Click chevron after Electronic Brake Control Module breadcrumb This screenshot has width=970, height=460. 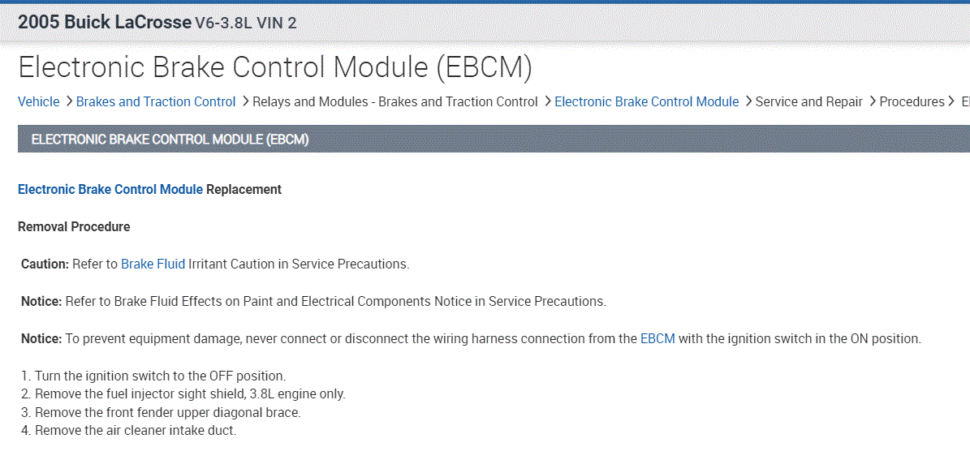point(748,101)
